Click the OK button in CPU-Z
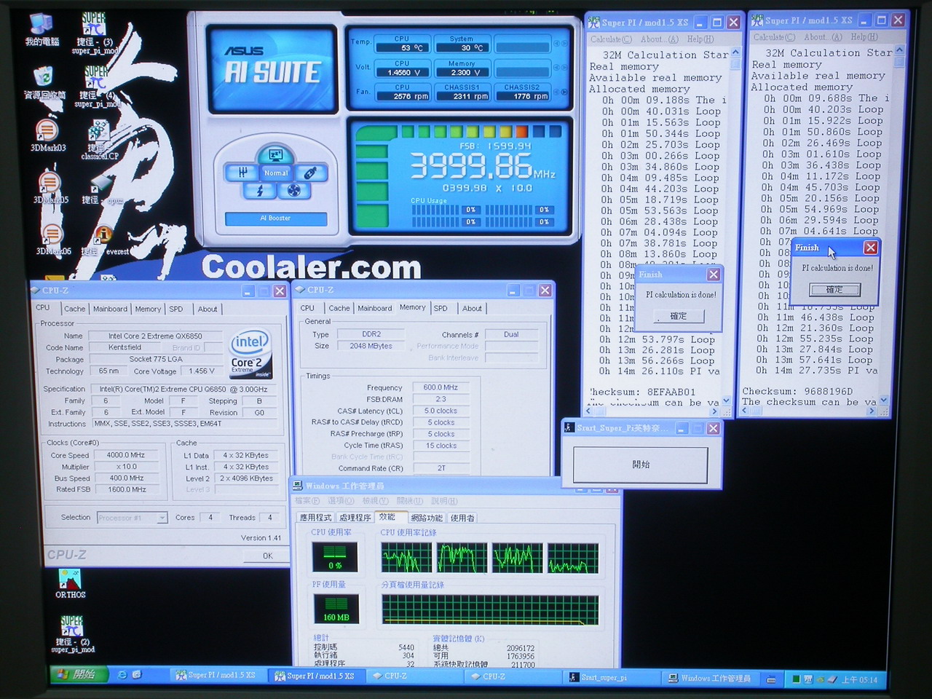932x699 pixels. (x=267, y=556)
